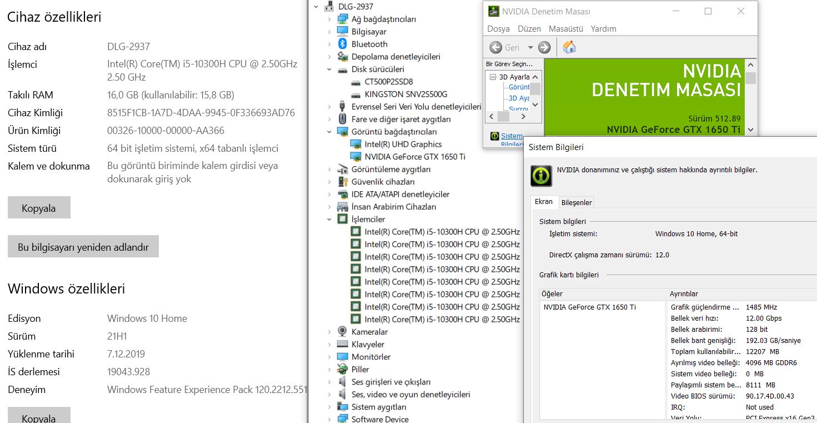817x423 pixels.
Task: Click the Video BIOS sürümü 90.17.4D.00.43 value
Action: pos(770,396)
